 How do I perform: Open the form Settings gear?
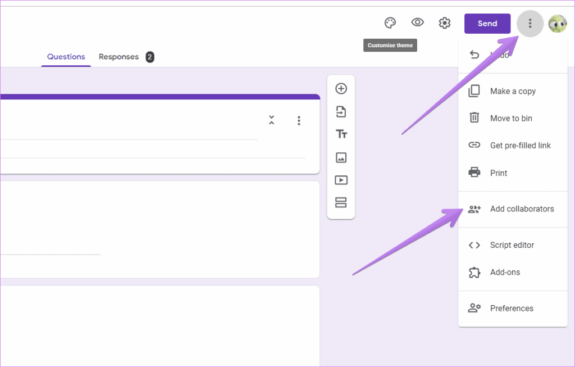pyautogui.click(x=444, y=22)
